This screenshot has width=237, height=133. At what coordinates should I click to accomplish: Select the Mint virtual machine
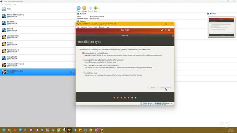pyautogui.click(x=38, y=65)
